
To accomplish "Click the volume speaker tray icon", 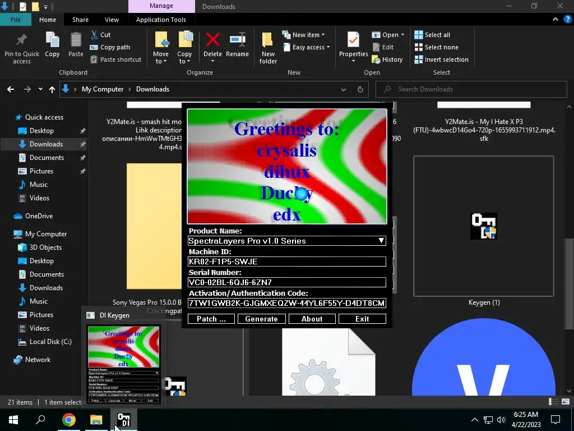I will pyautogui.click(x=501, y=420).
